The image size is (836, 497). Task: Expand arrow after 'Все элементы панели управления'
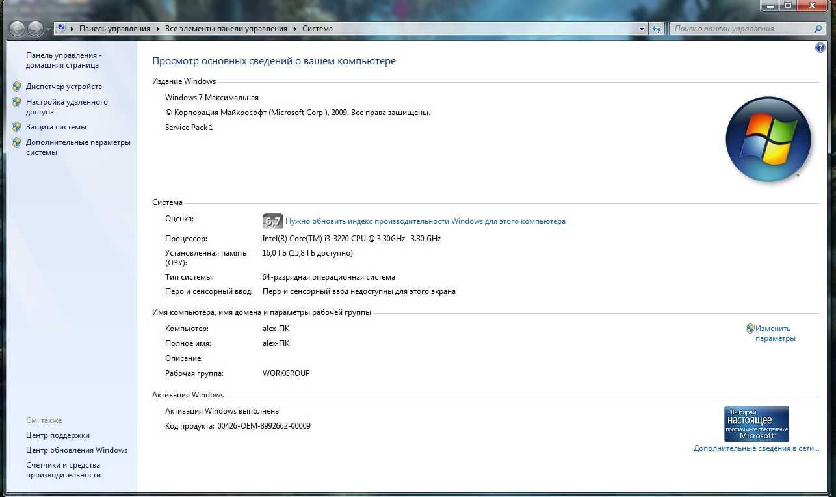click(x=295, y=29)
